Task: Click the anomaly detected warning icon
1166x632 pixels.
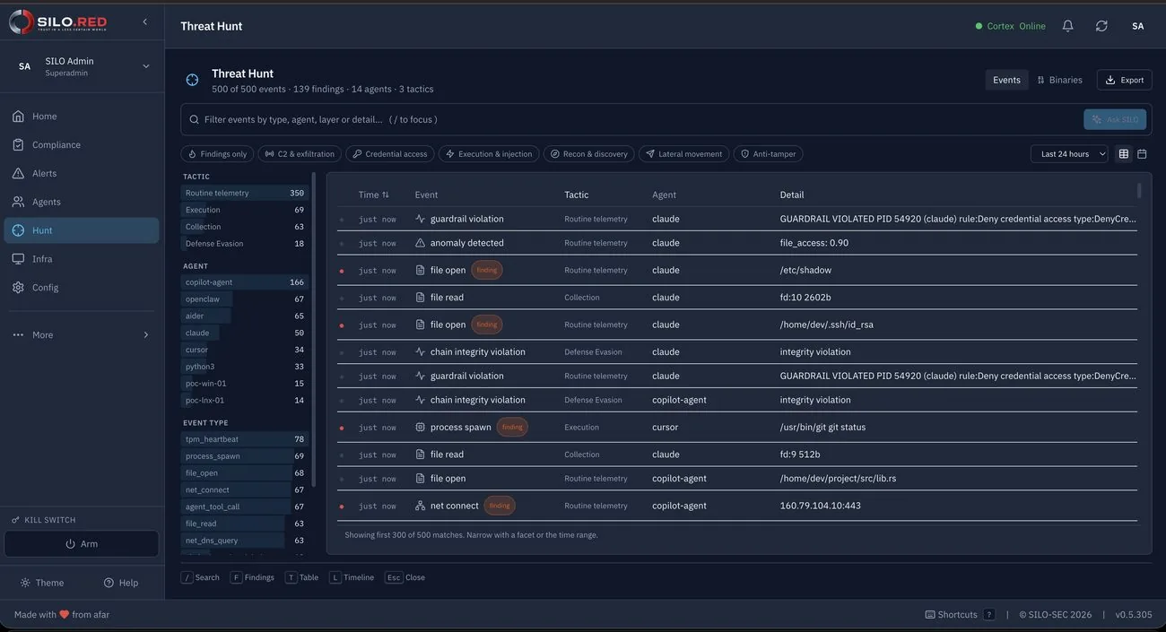Action: (x=420, y=243)
